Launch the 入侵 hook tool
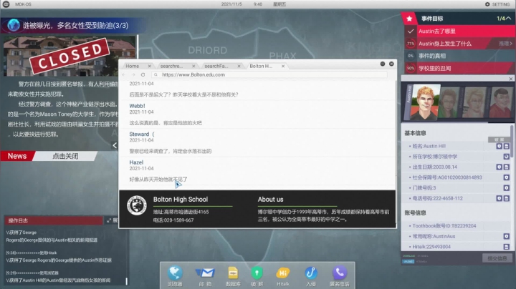The height and width of the screenshot is (289, 516). coord(310,275)
